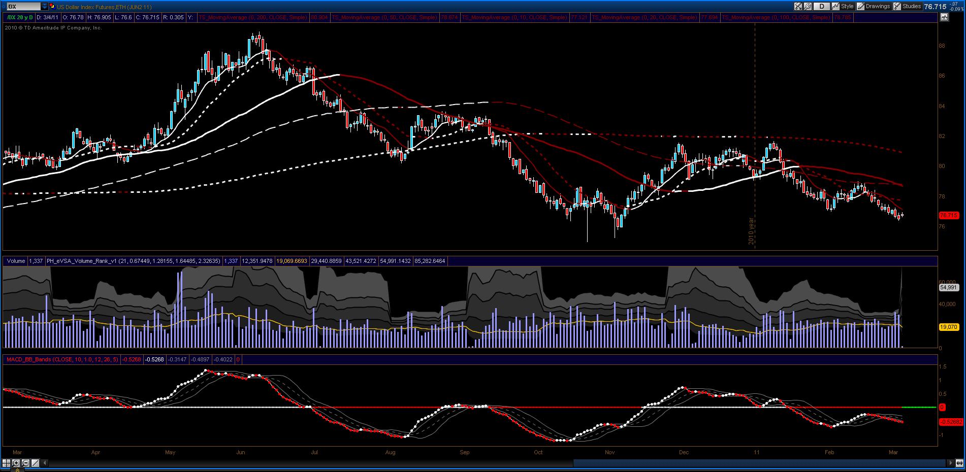966x472 pixels.
Task: Zoom in on the chart
Action: (16, 463)
